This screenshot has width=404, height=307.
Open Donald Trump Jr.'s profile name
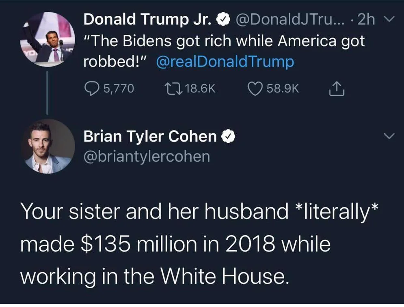click(x=147, y=19)
